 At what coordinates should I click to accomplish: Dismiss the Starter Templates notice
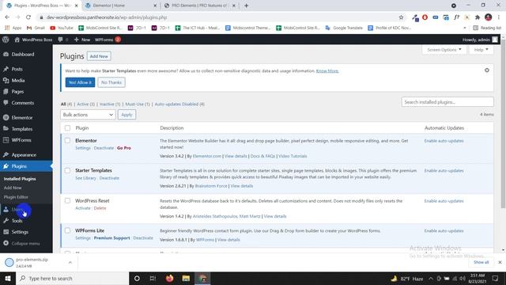tap(487, 70)
